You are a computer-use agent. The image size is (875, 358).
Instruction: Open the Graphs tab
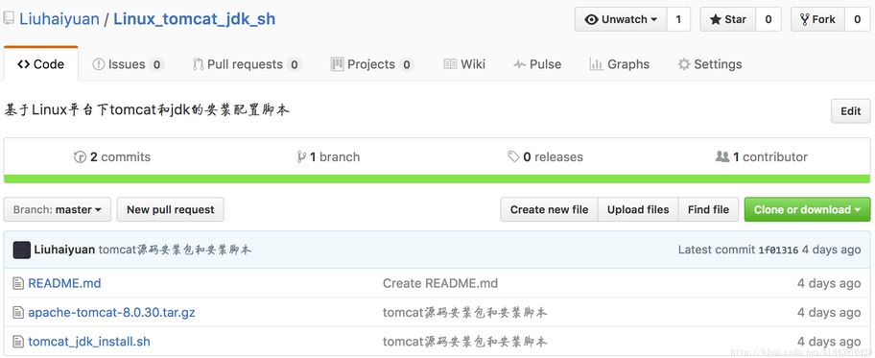pos(620,64)
